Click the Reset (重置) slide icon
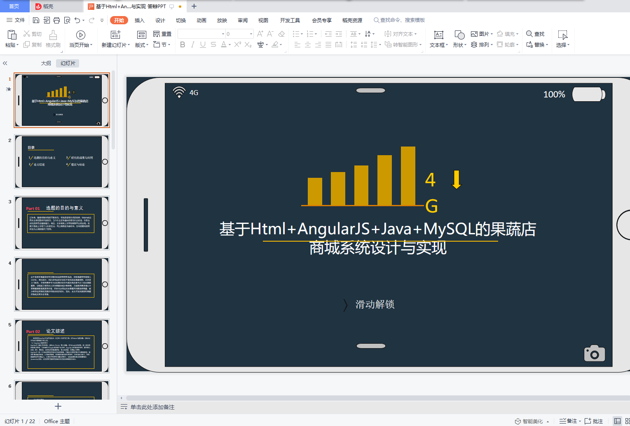The height and width of the screenshot is (426, 630). coord(162,34)
